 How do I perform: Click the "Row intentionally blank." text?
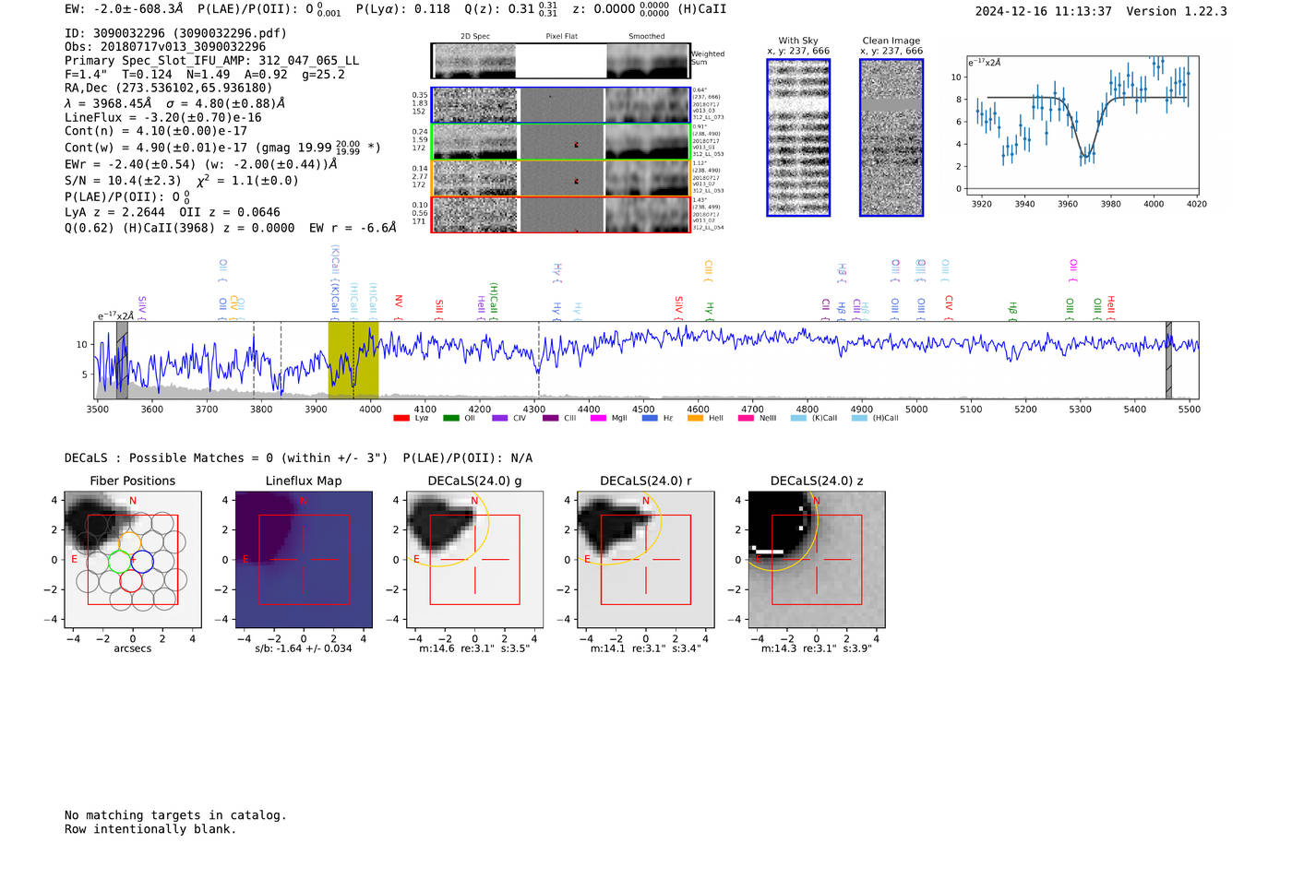(150, 829)
